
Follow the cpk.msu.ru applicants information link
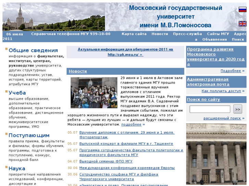pyautogui.click(x=125, y=52)
